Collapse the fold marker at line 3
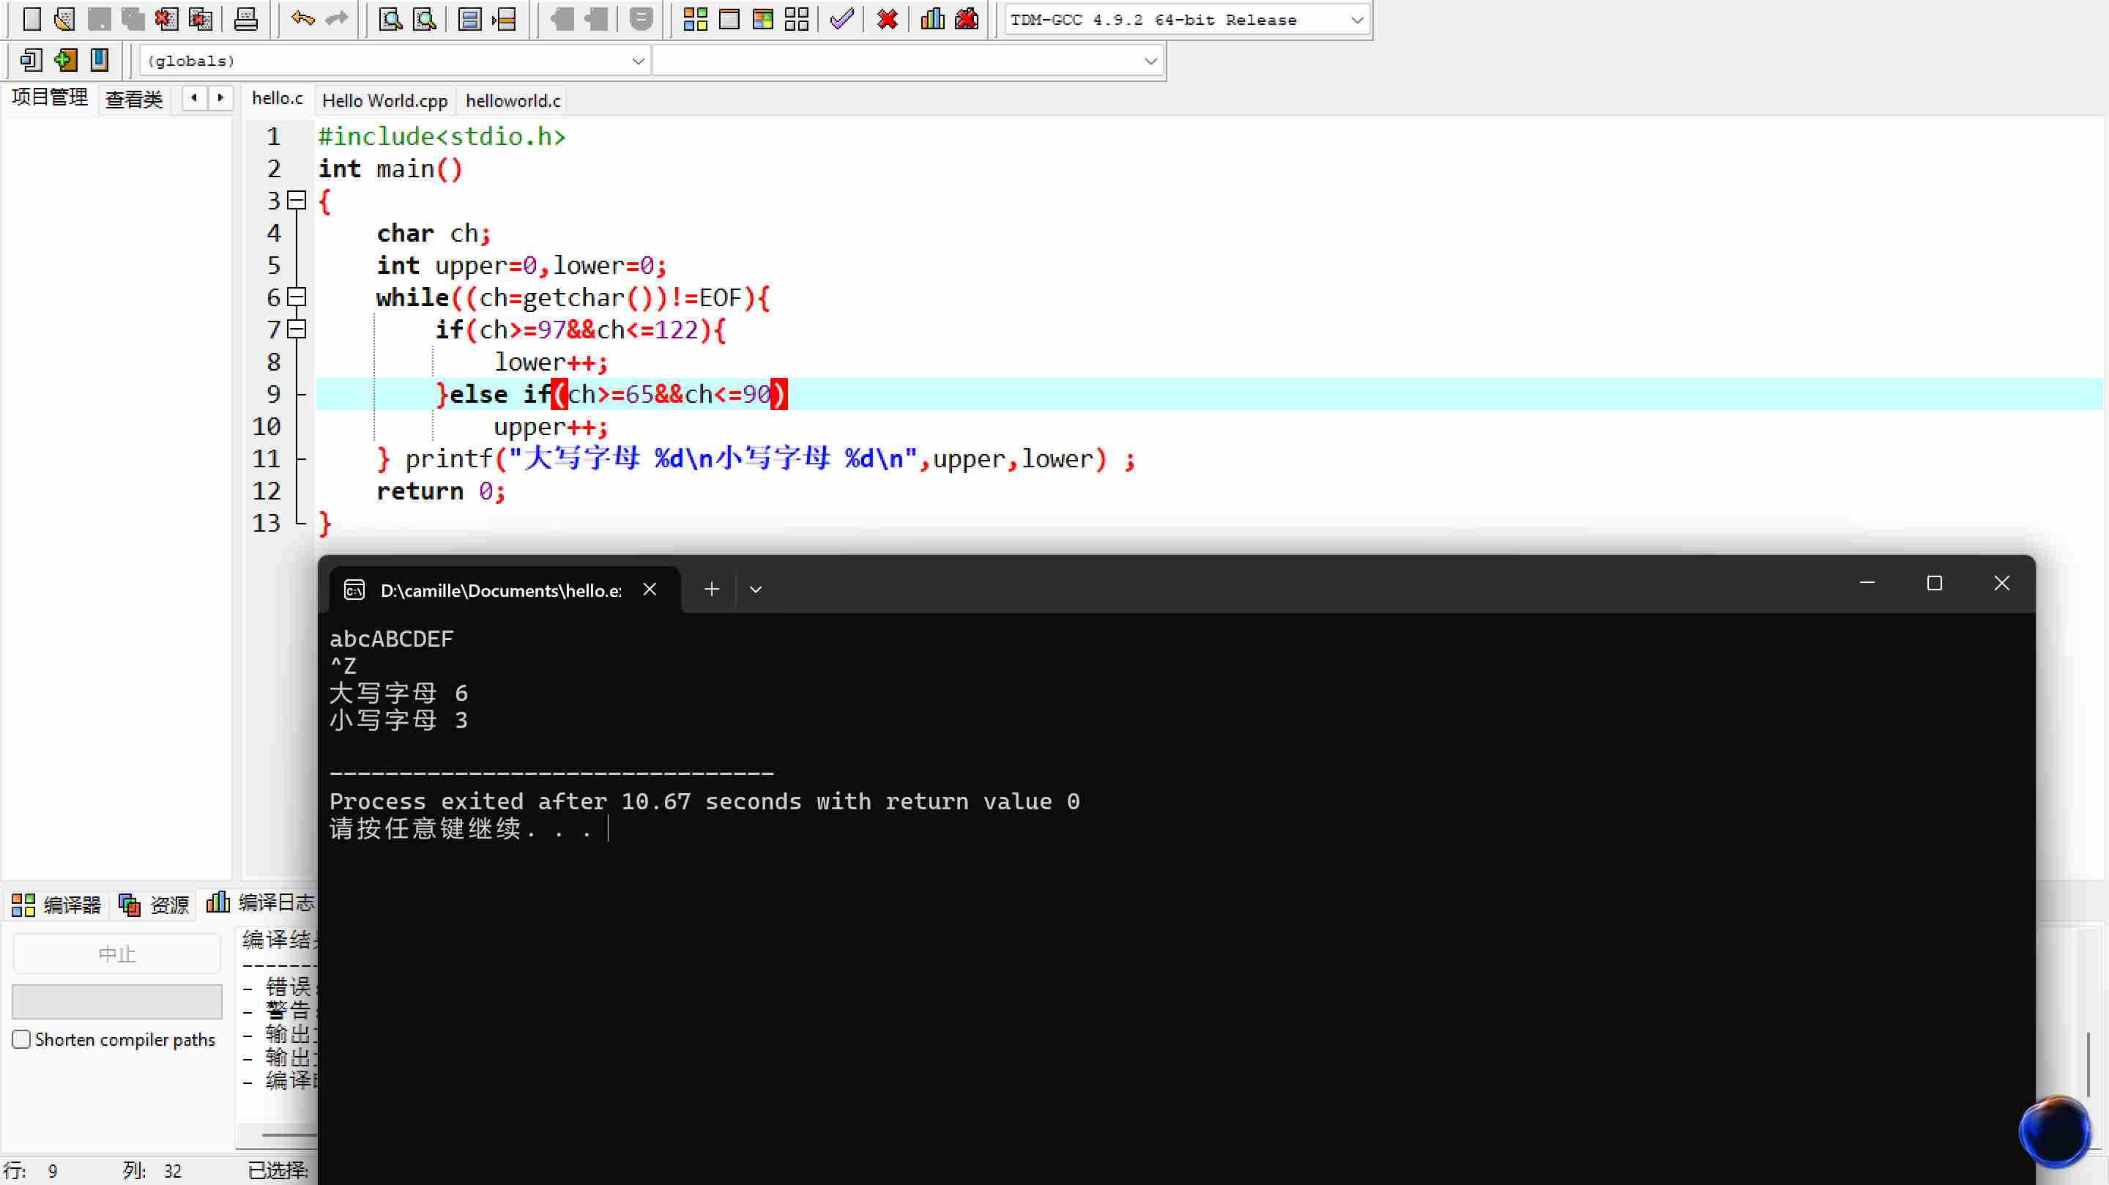The height and width of the screenshot is (1185, 2109). click(x=297, y=200)
